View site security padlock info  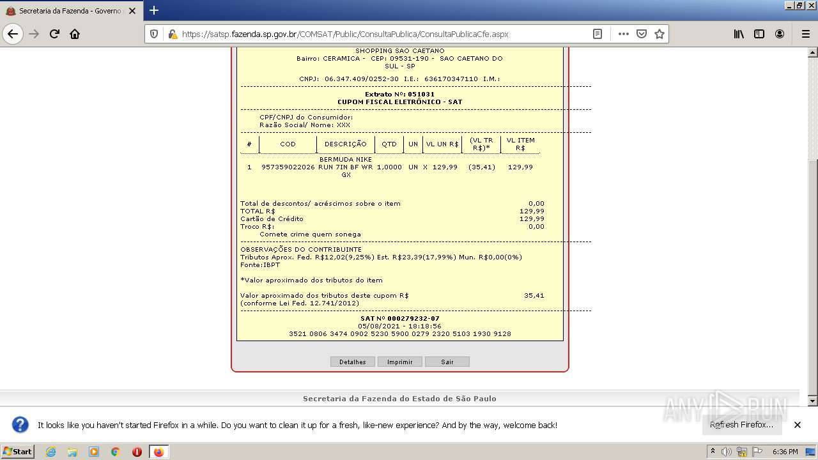[x=173, y=34]
